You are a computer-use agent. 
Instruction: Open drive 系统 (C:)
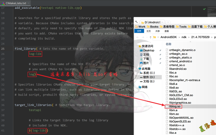coord(147,73)
